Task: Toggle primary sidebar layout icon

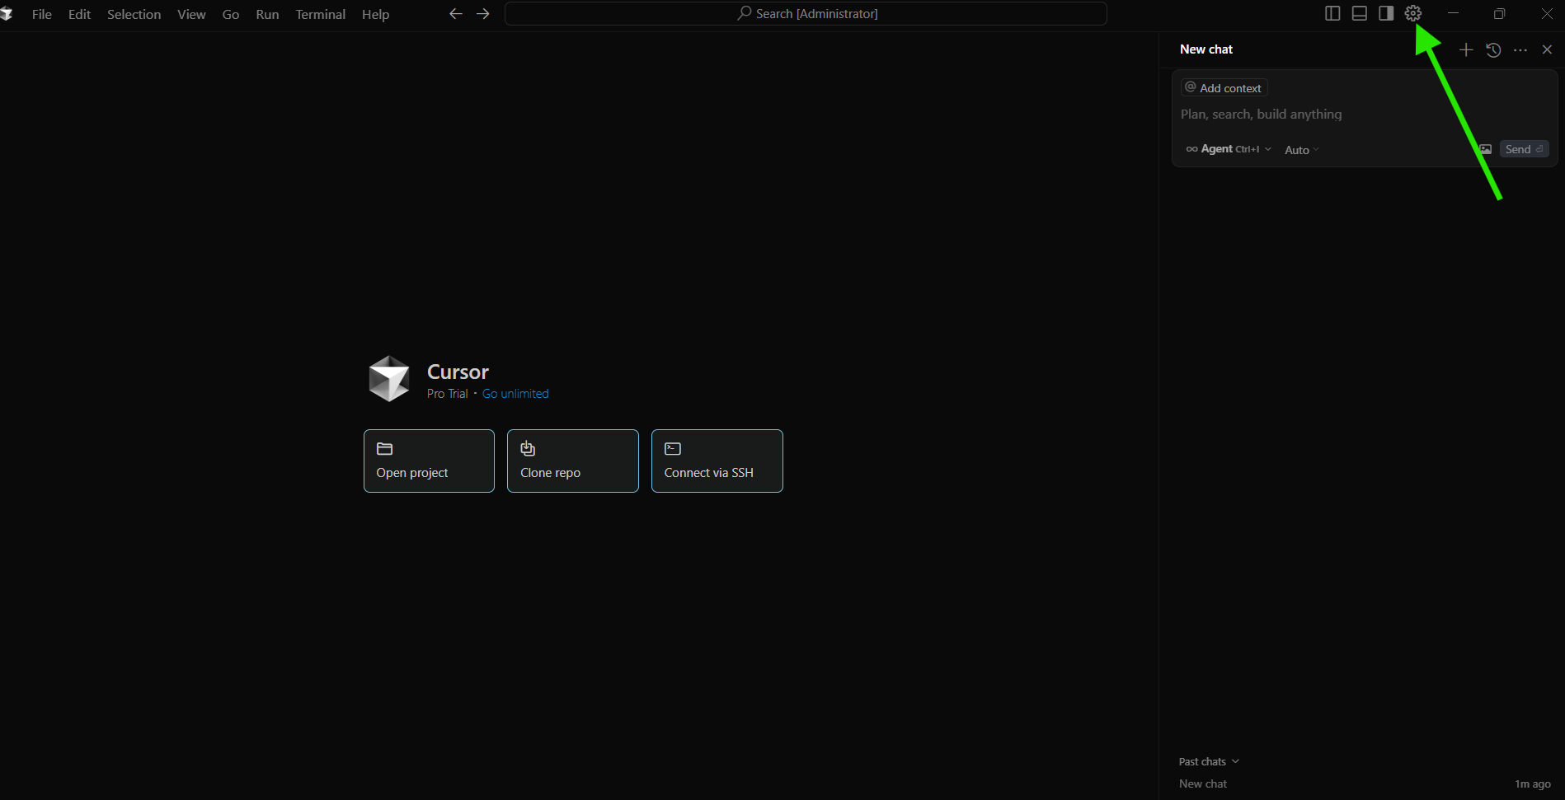Action: [1332, 13]
